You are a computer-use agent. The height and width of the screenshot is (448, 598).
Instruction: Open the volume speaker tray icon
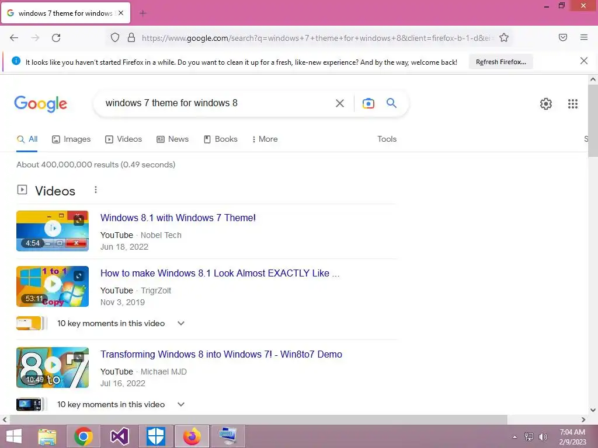tap(543, 436)
